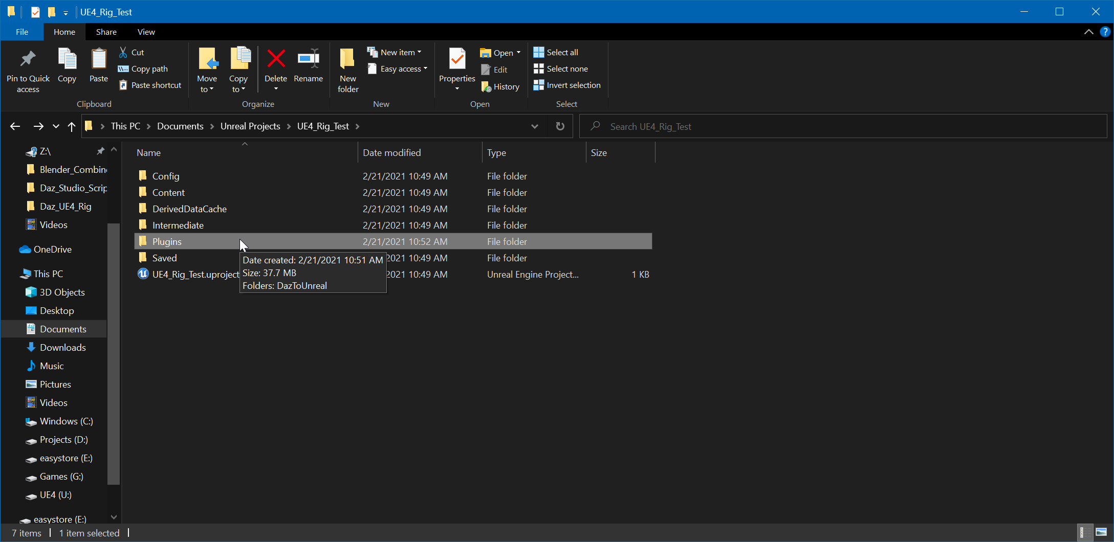This screenshot has height=542, width=1114.
Task: Click the navigation pane scrollbar
Action: (x=114, y=354)
